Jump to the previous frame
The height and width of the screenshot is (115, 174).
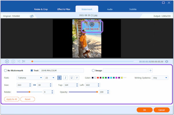(19, 61)
